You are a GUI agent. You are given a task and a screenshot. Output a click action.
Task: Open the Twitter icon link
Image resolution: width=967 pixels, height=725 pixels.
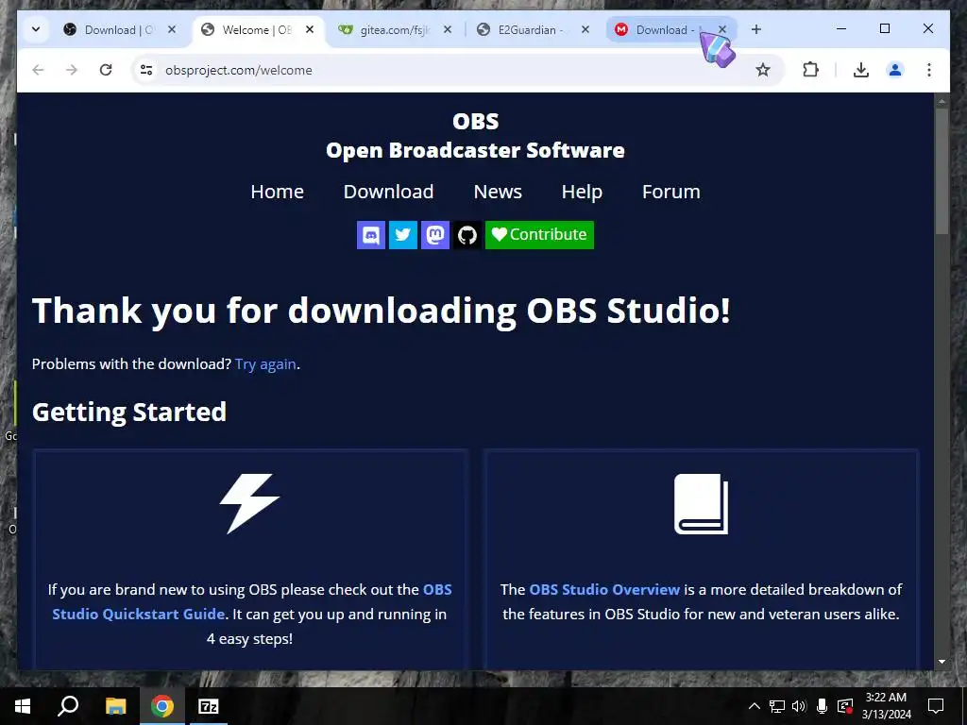coord(402,235)
